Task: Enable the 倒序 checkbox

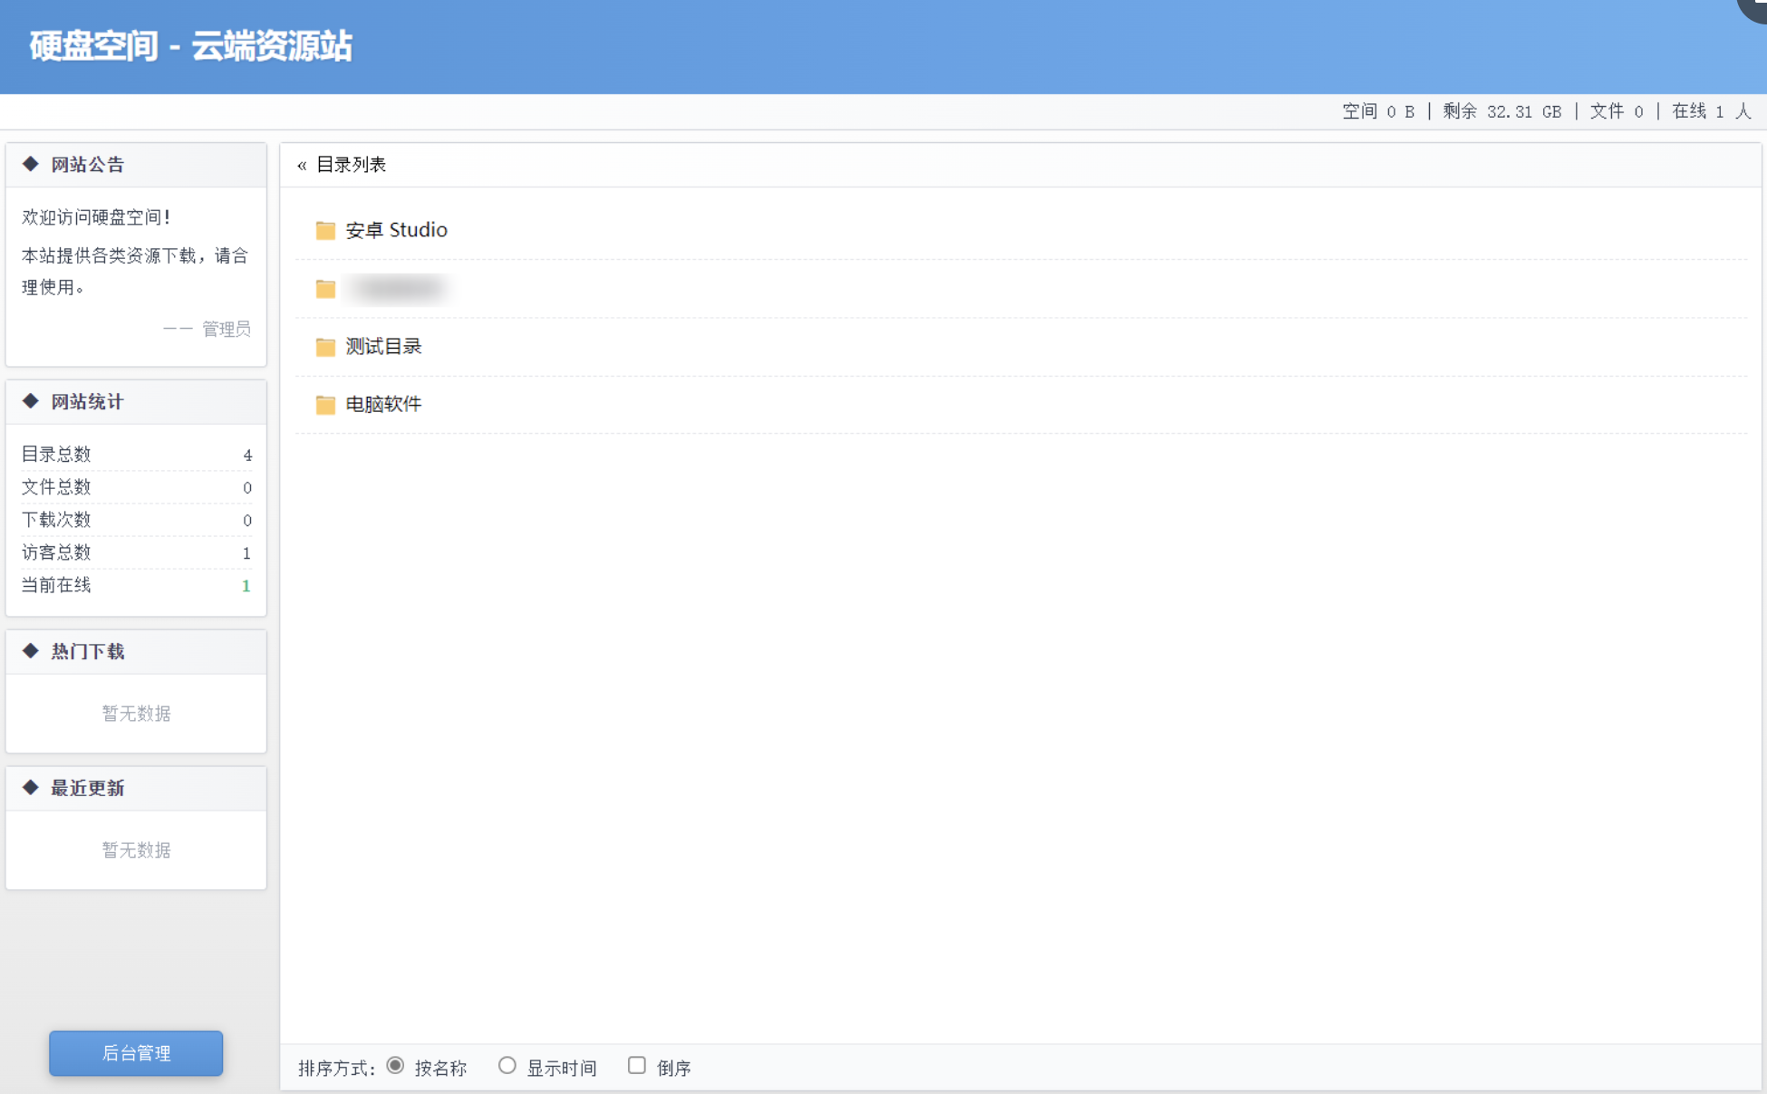Action: (x=637, y=1066)
